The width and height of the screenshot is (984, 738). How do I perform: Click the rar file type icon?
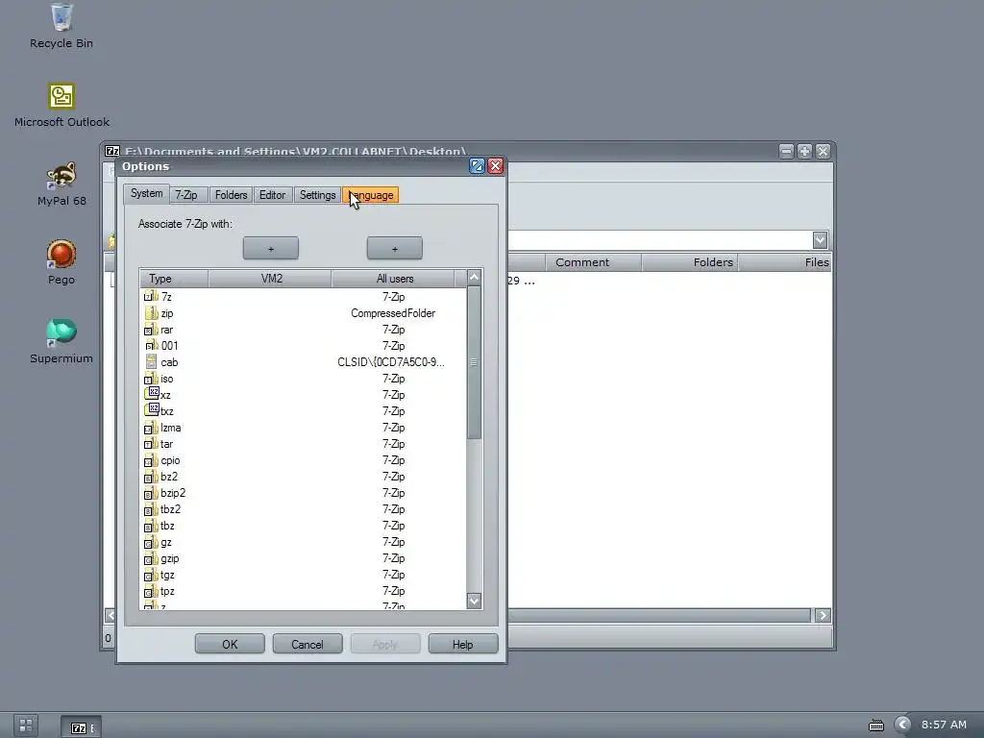click(151, 330)
